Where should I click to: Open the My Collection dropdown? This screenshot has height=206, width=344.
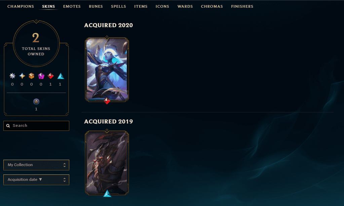tap(36, 165)
